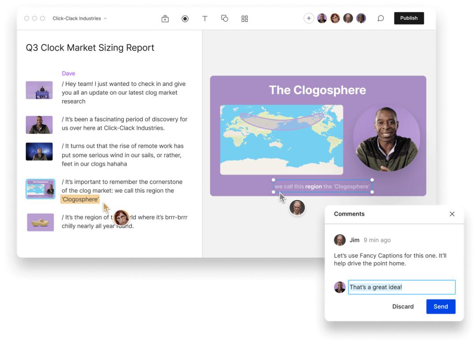
Task: Select the world map image on slide
Action: point(282,140)
